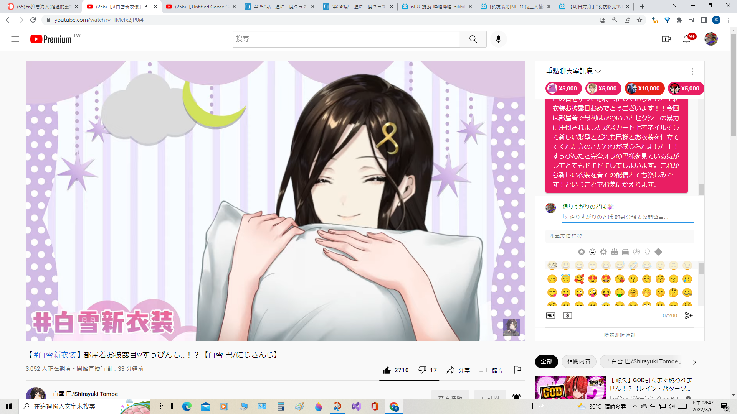Mute the playing YouTube tab audio icon

147,7
